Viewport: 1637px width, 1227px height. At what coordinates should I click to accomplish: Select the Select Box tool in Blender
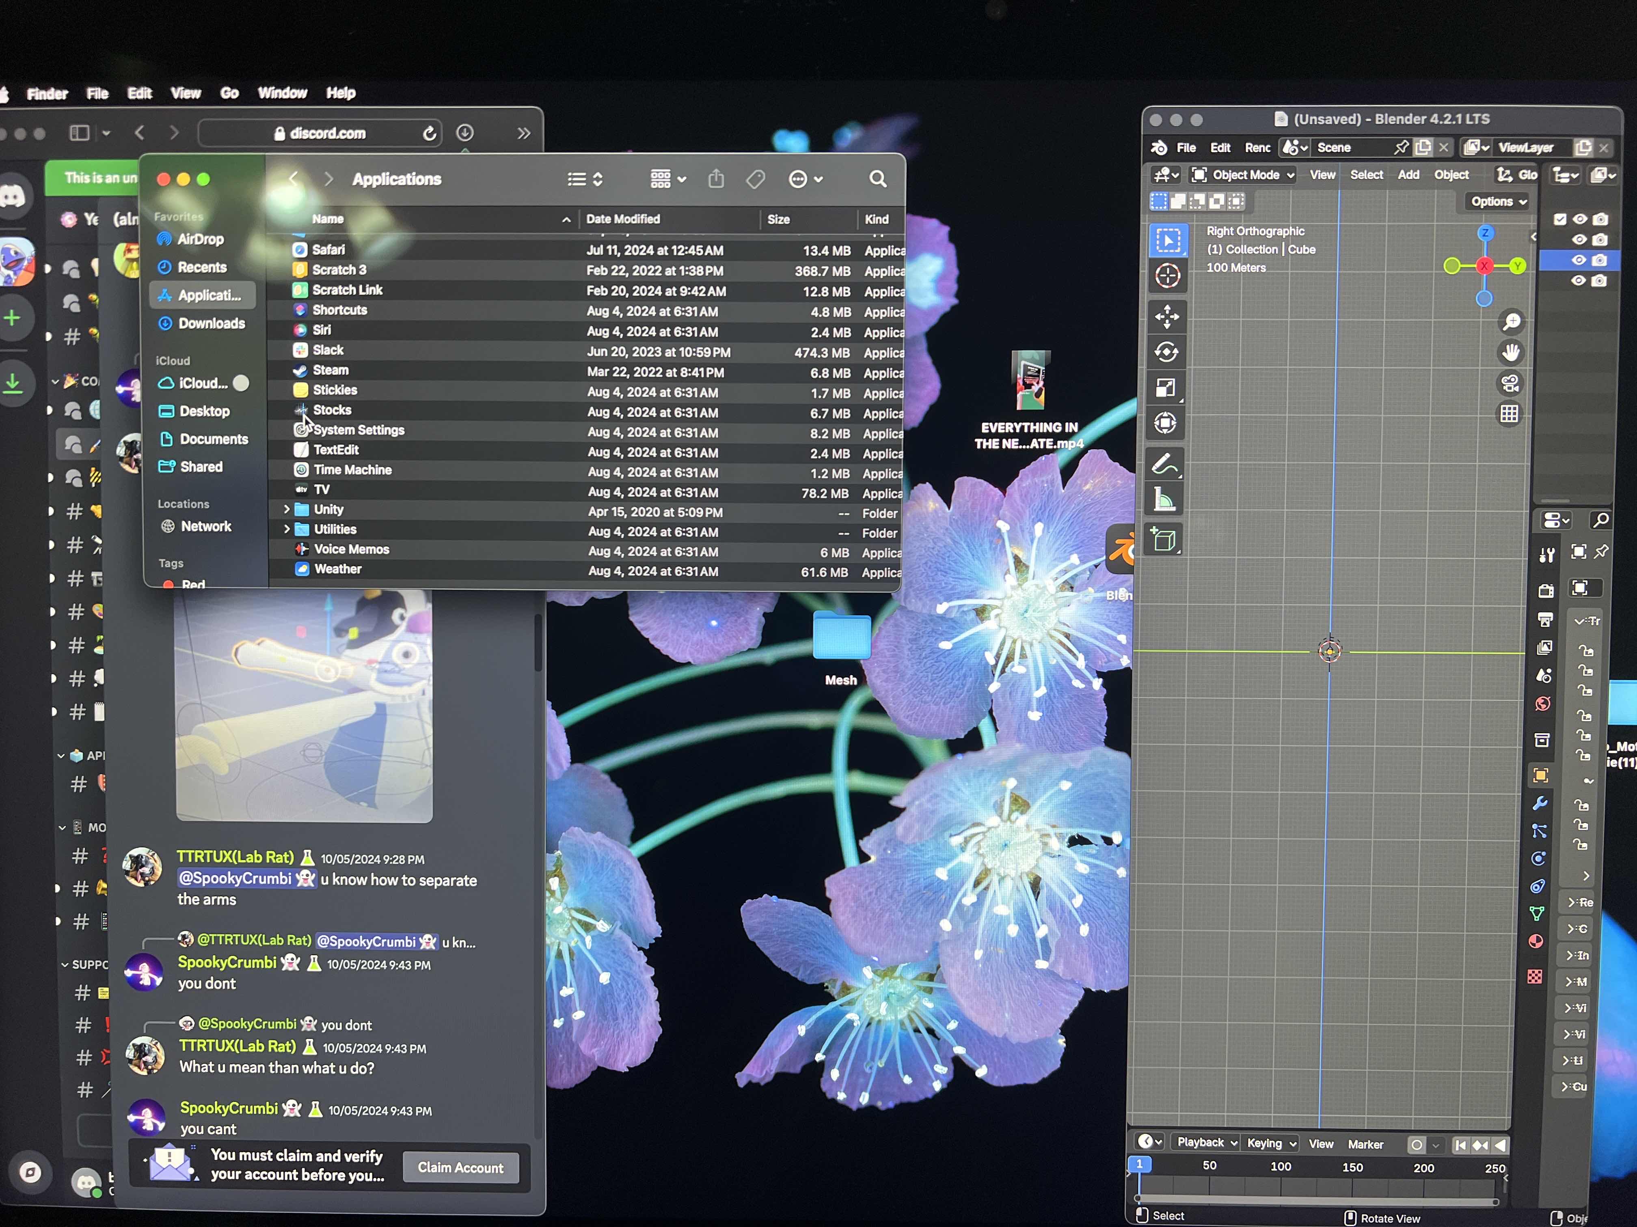coord(1168,240)
